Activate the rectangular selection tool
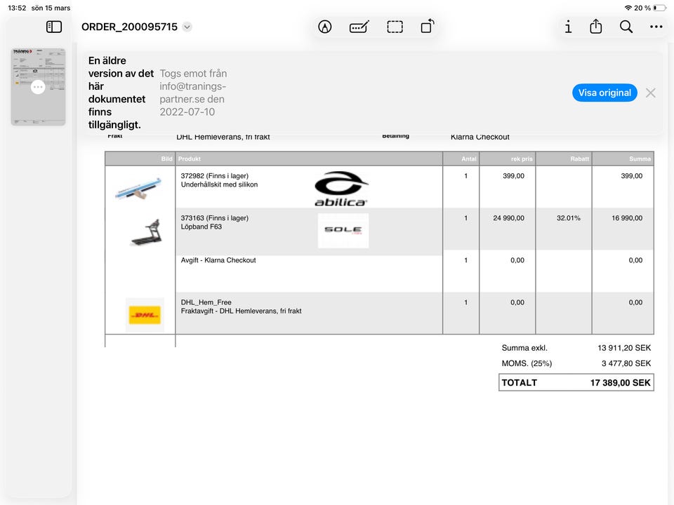This screenshot has height=505, width=674. [x=395, y=27]
